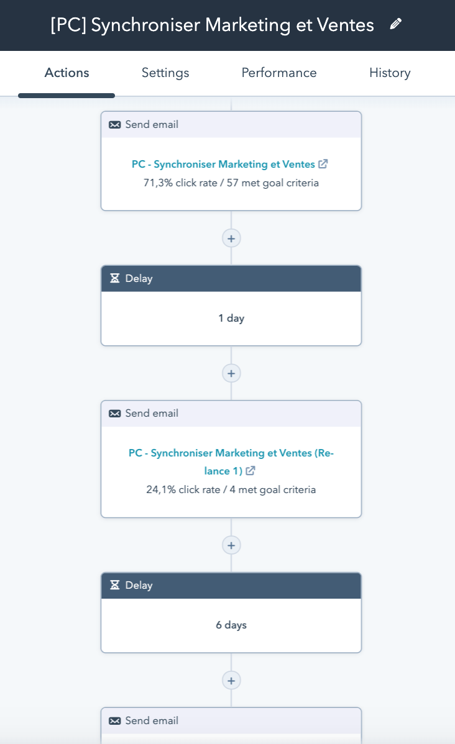Viewport: 455px width, 744px height.
Task: Open external link icon beside first email name
Action: [323, 164]
